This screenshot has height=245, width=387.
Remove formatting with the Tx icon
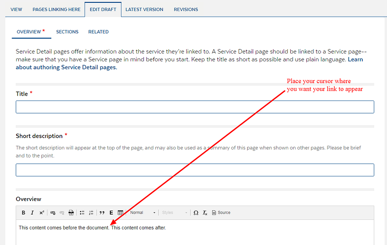pos(205,213)
